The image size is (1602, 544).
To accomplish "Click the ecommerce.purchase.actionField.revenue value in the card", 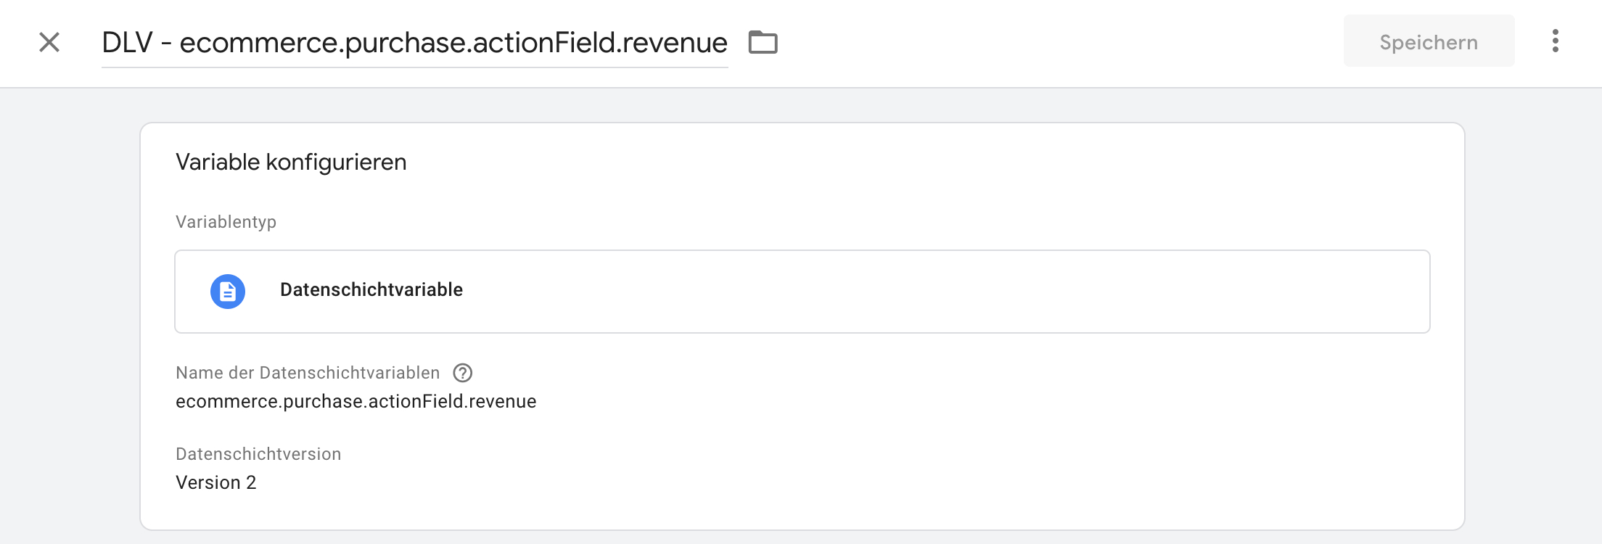I will pos(356,402).
